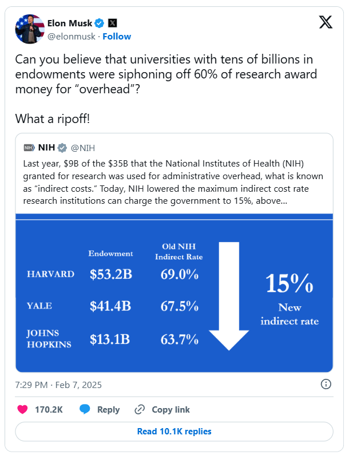Read 10.1K replies
Image resolution: width=353 pixels, height=463 pixels.
pyautogui.click(x=174, y=432)
